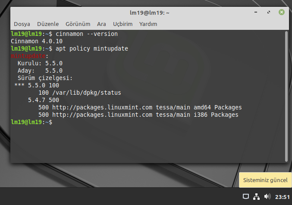The height and width of the screenshot is (205, 292).
Task: Open the Düzenle menu
Action: 48,24
